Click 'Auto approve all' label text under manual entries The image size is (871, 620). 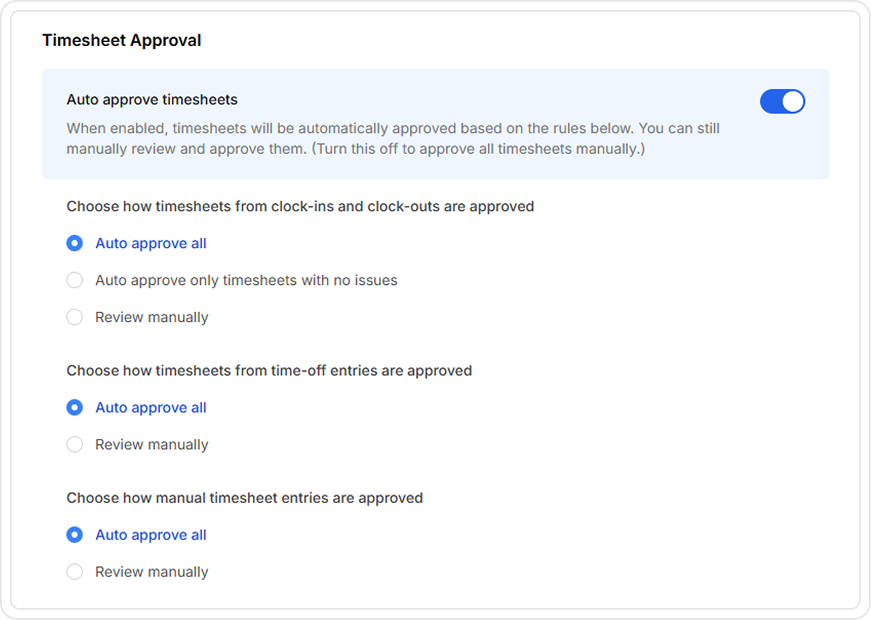(150, 535)
